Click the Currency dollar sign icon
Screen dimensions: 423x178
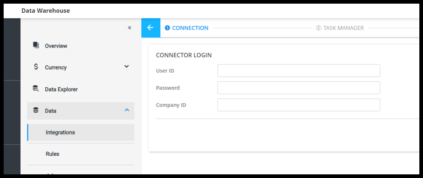pyautogui.click(x=36, y=67)
